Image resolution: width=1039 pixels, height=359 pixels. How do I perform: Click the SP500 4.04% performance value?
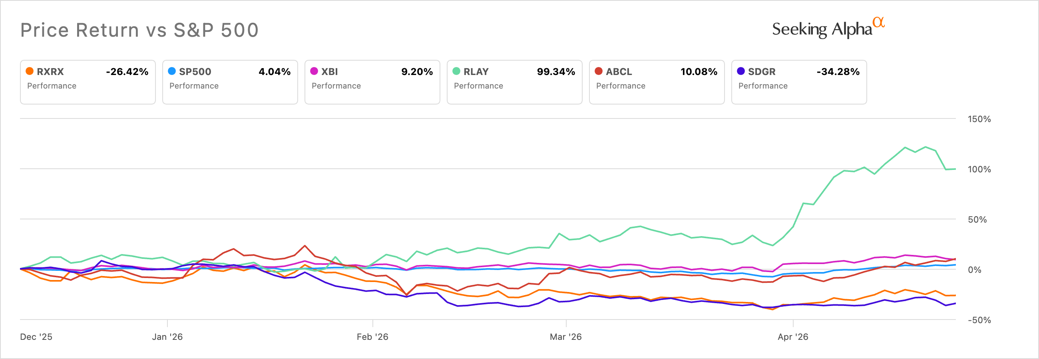(x=274, y=72)
